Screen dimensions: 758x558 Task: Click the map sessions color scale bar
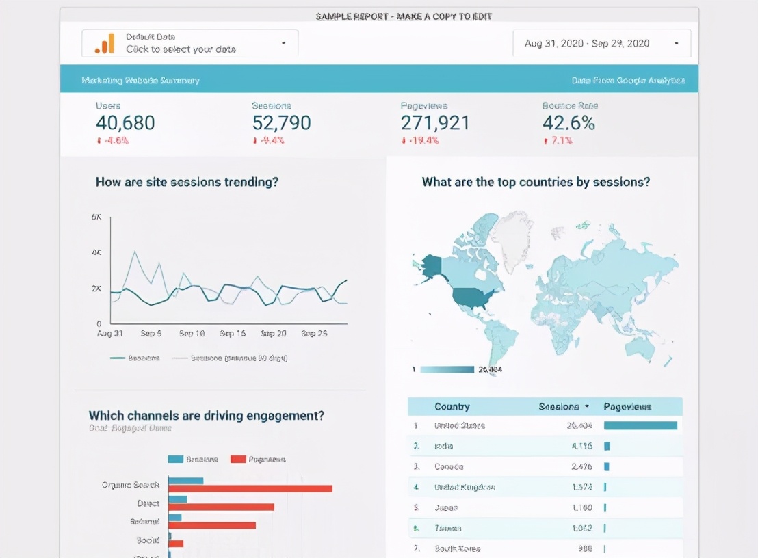[447, 369]
